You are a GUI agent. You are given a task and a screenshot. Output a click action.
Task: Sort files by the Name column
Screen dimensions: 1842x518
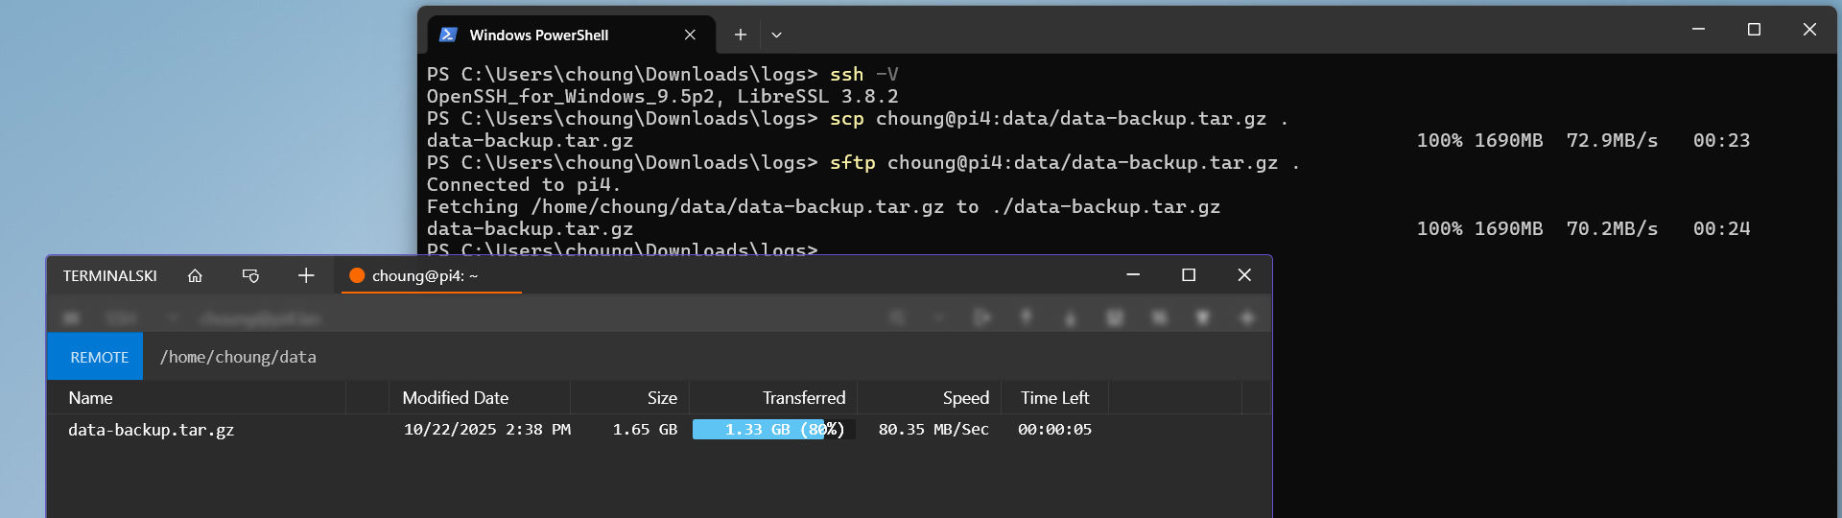91,398
